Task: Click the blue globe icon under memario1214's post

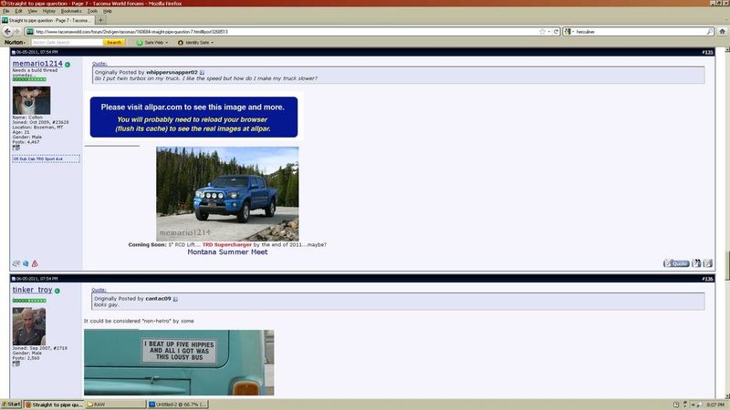Action: [x=26, y=263]
